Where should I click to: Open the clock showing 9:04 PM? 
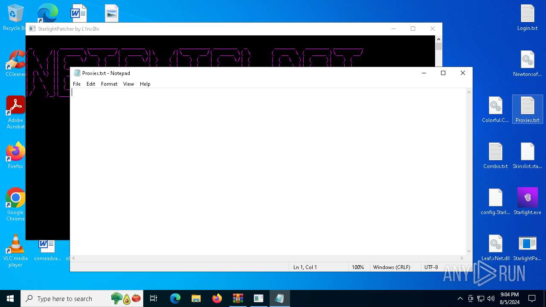[x=509, y=298]
